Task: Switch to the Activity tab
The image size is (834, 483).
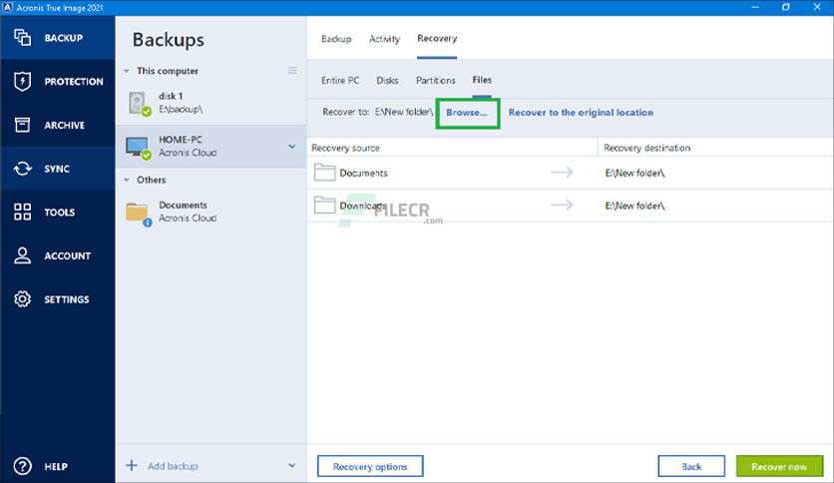Action: pyautogui.click(x=384, y=38)
